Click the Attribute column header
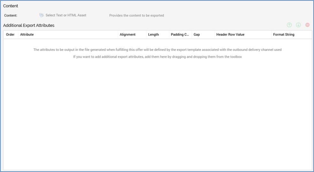Image resolution: width=314 pixels, height=172 pixels. coord(27,34)
